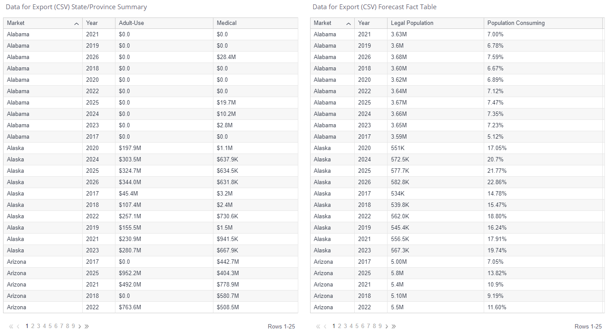Go to next page in Forecast Fact Table
Screen dimensions: 611x332
387,326
